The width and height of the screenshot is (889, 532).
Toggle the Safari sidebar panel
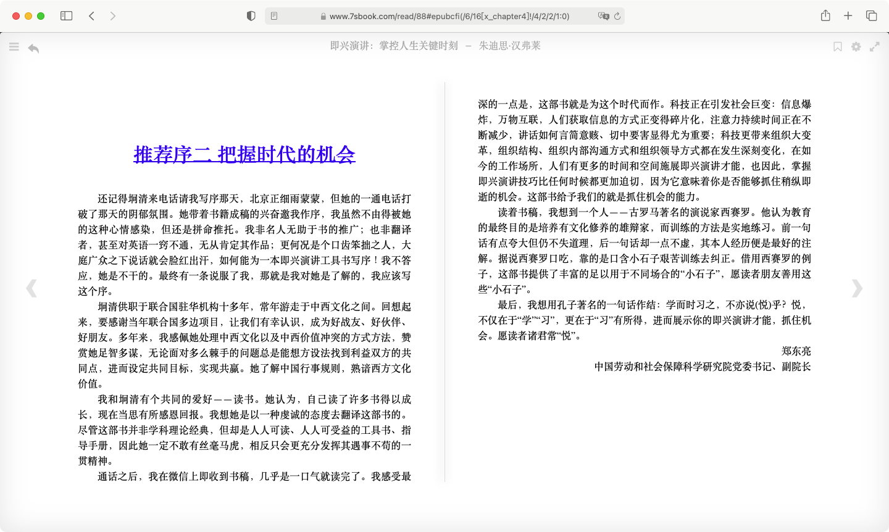(66, 16)
